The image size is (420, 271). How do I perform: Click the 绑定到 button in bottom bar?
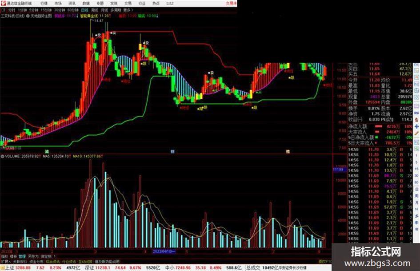46,256
